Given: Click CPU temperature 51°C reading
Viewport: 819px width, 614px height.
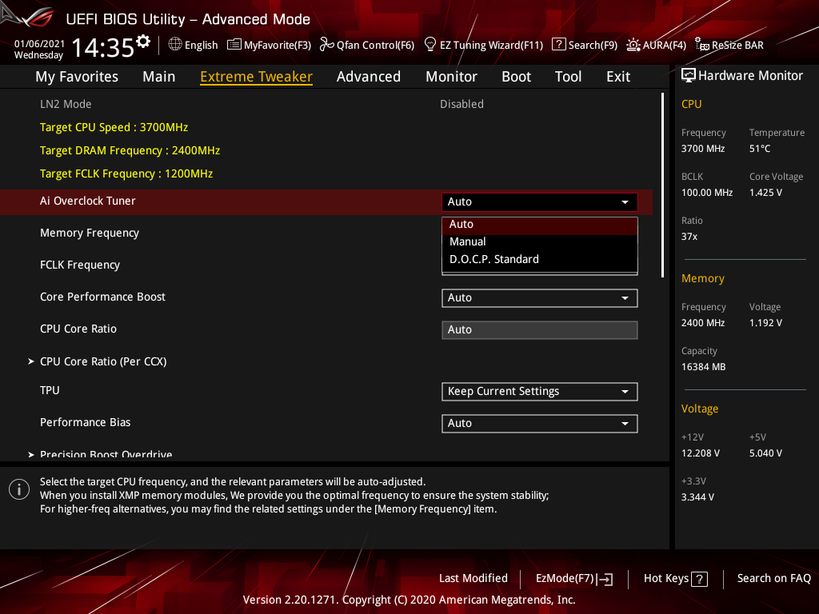Looking at the screenshot, I should (x=760, y=149).
